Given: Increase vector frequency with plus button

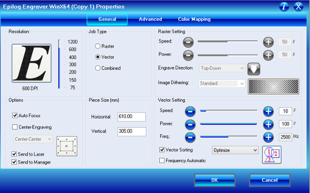Looking at the screenshot, I should (268, 137).
